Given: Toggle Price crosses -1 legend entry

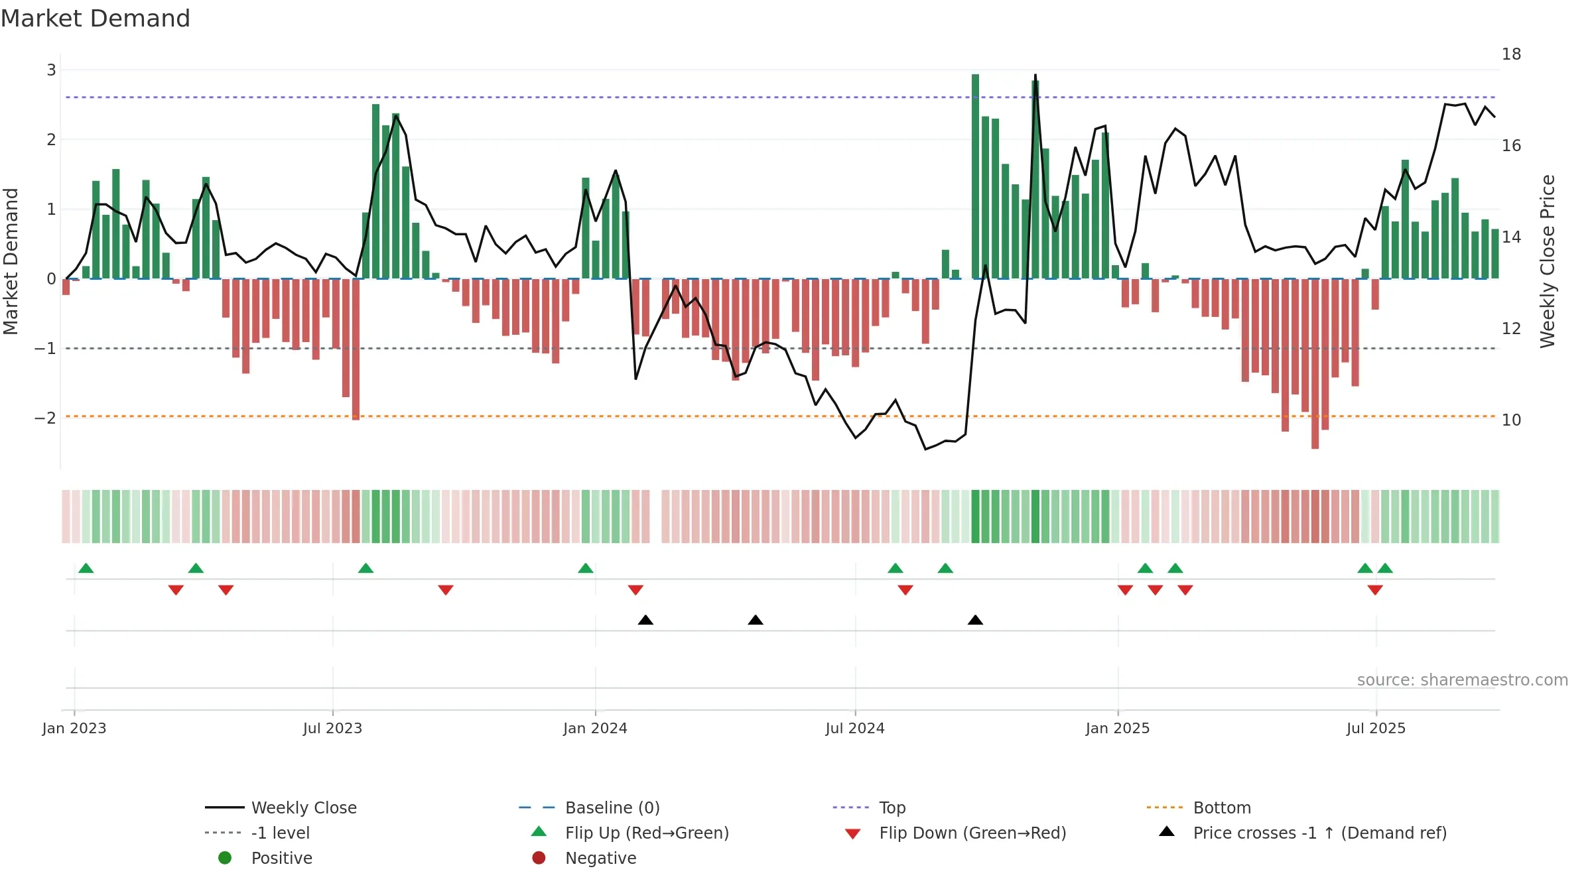Looking at the screenshot, I should pos(1303,833).
